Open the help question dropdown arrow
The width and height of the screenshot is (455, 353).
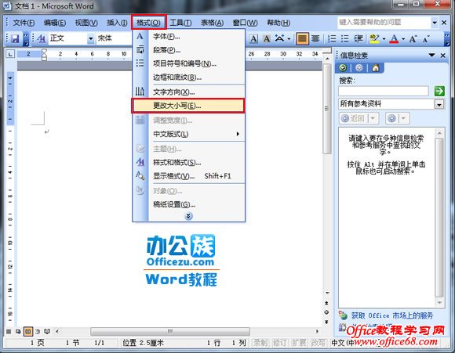435,23
